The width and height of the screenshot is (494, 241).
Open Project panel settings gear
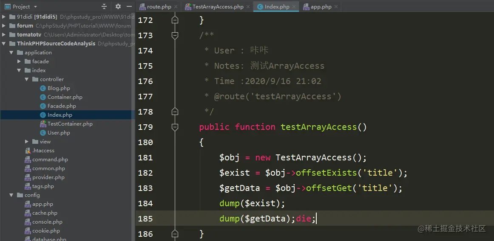pyautogui.click(x=118, y=6)
